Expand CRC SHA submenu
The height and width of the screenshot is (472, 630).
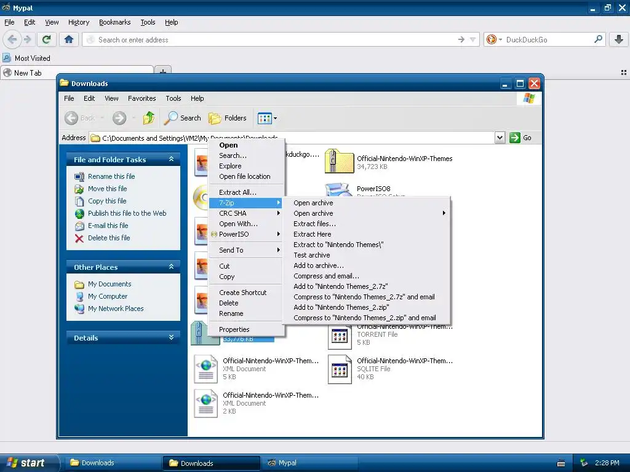coord(246,213)
